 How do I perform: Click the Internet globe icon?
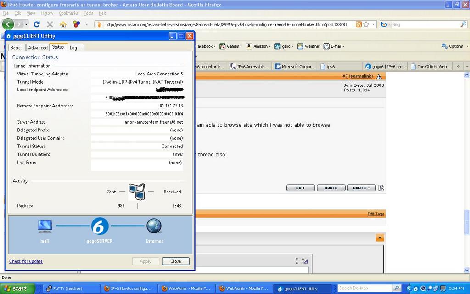154,226
